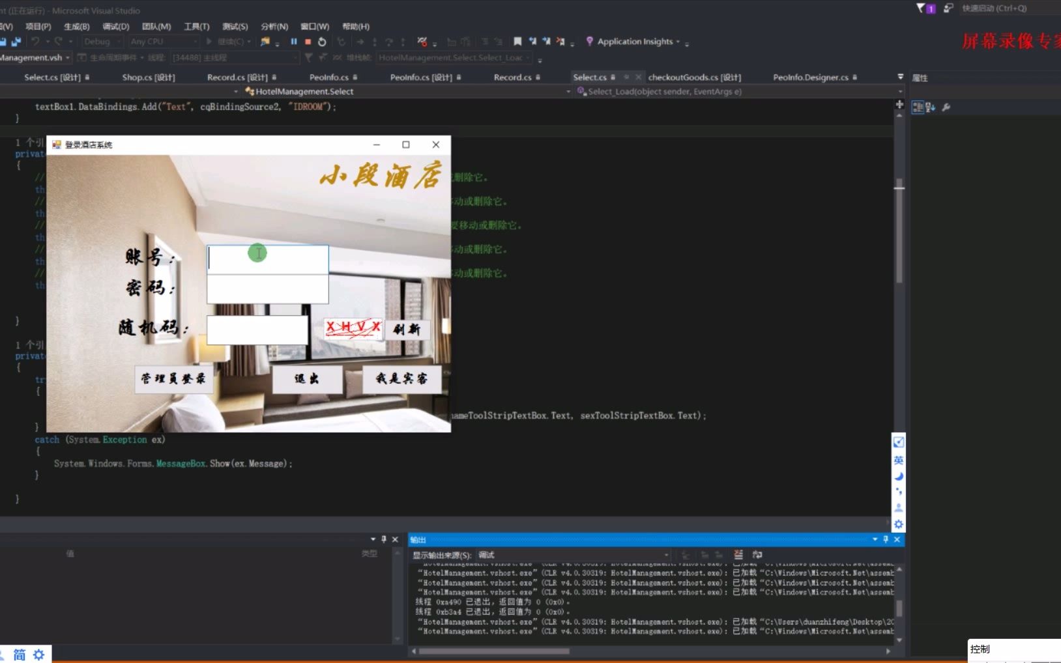Click the Save All icon
This screenshot has height=663, width=1061.
point(16,41)
